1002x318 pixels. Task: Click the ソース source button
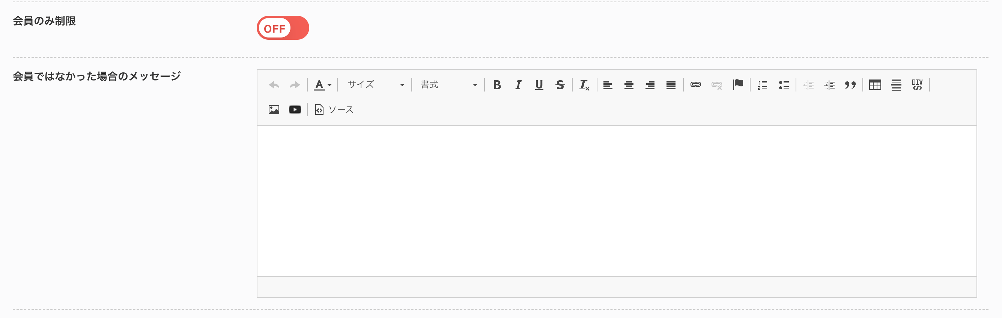(334, 109)
